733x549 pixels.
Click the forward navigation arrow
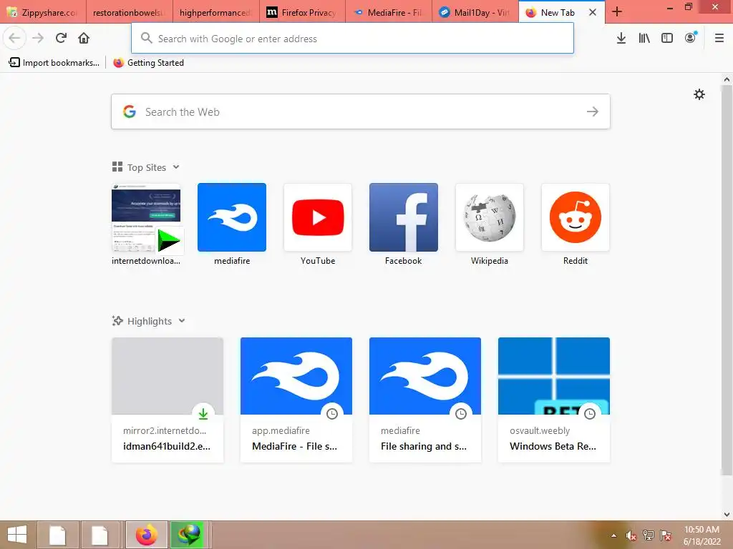pos(38,38)
